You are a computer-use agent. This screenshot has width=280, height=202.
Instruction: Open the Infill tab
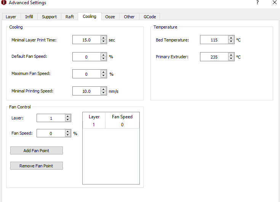point(29,17)
